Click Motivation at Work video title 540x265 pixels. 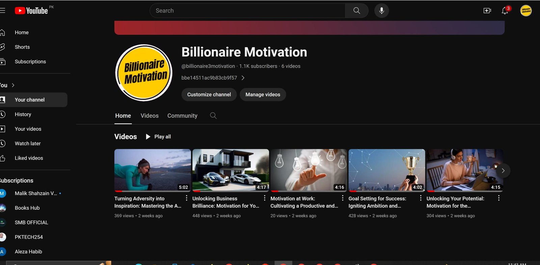(304, 202)
